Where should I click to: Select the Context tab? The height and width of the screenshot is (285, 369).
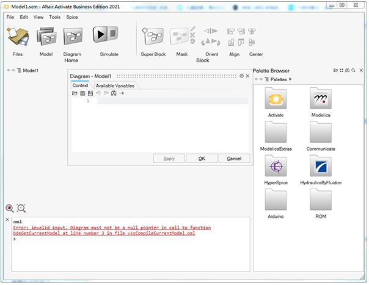(x=81, y=86)
